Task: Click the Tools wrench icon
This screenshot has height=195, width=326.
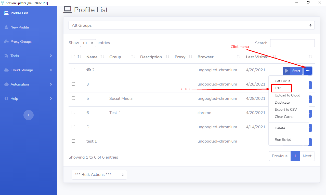Action: (x=6, y=56)
